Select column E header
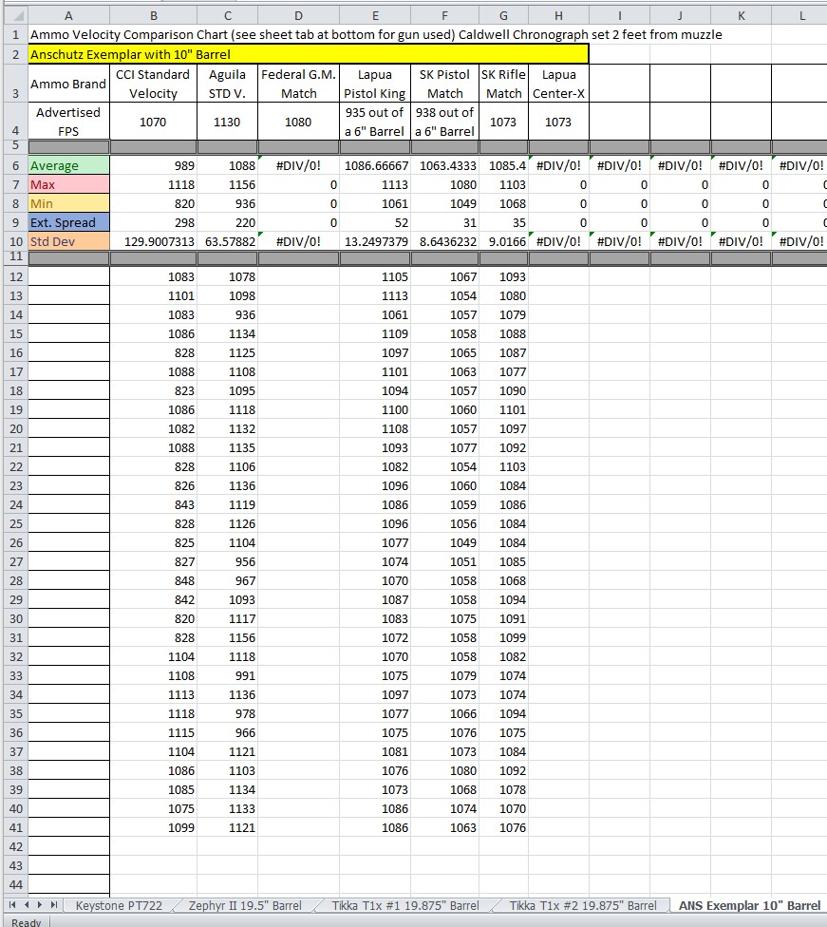 point(375,15)
